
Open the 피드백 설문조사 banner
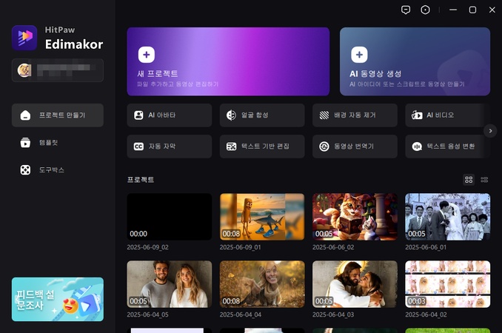[58, 299]
